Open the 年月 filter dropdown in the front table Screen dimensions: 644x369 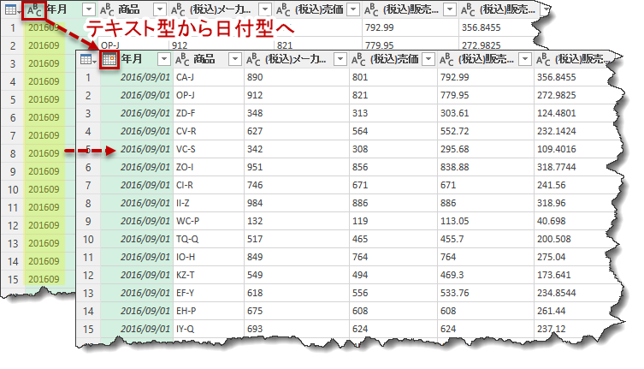point(164,59)
